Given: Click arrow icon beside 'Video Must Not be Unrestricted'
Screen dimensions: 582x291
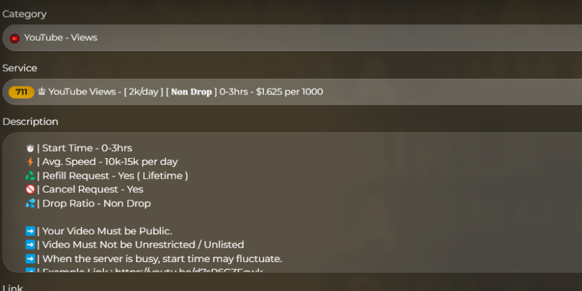Looking at the screenshot, I should 30,245.
